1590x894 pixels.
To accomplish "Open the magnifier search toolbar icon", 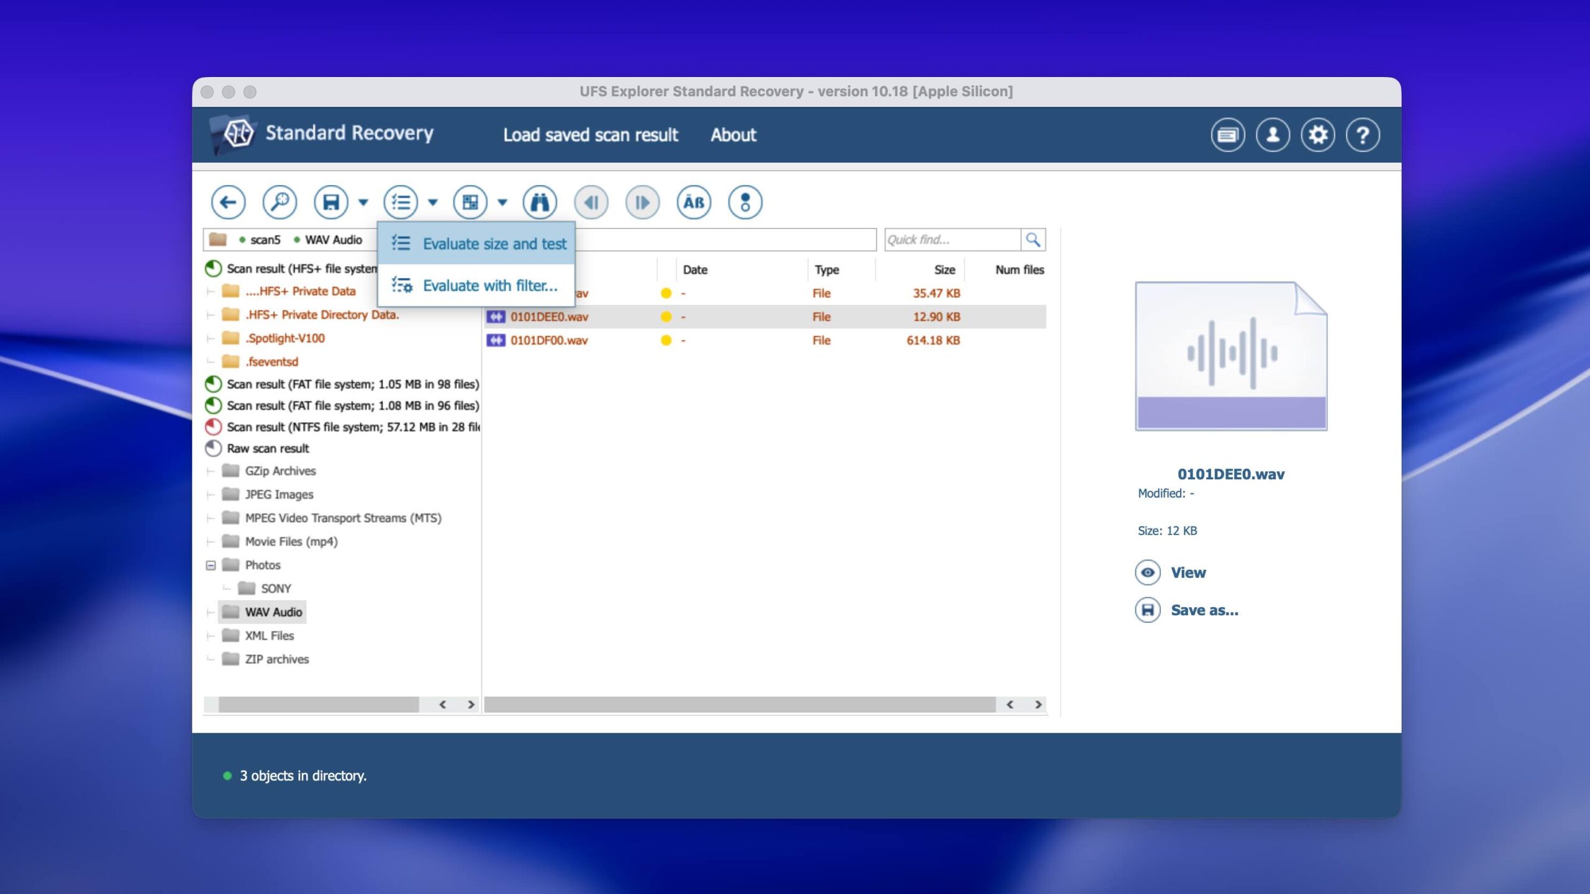I will [279, 202].
